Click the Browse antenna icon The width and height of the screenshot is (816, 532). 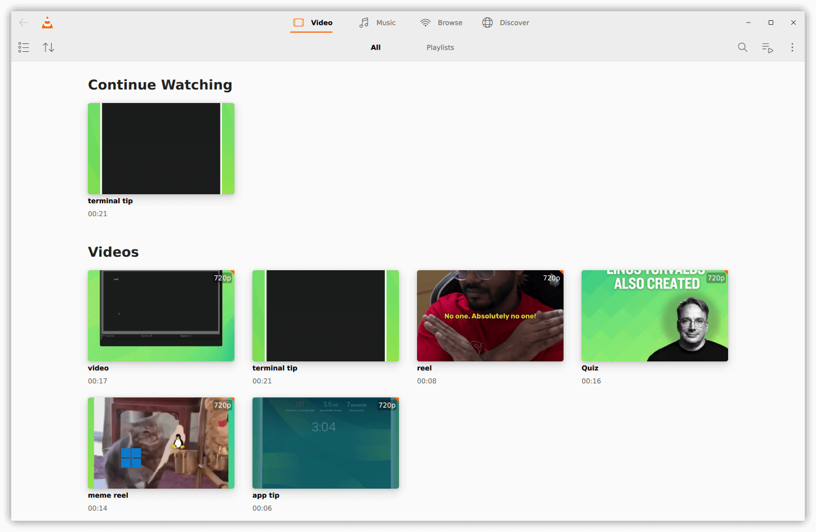point(425,23)
